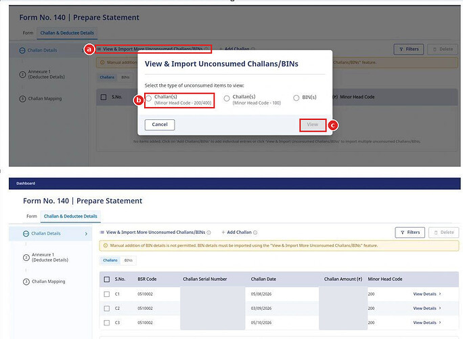Check the box for challan C3
This screenshot has height=339, width=463.
pos(107,323)
